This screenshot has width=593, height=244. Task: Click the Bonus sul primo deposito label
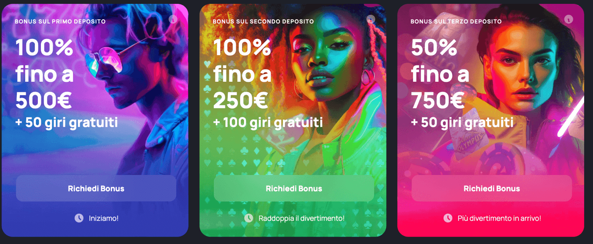60,22
